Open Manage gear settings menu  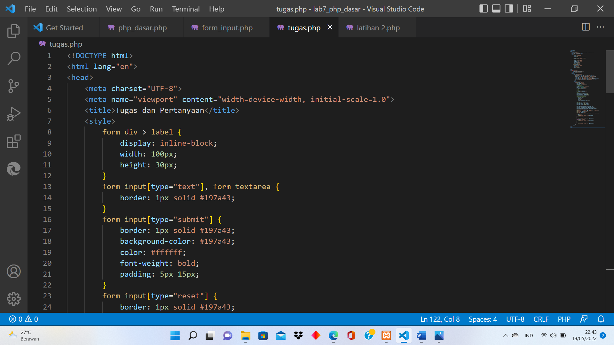point(13,299)
